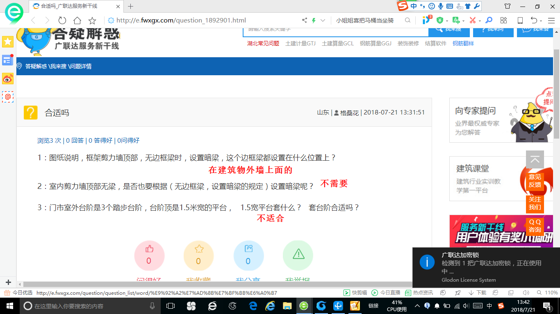Click the search magnifier in the search box
The width and height of the screenshot is (560, 314).
tap(407, 20)
